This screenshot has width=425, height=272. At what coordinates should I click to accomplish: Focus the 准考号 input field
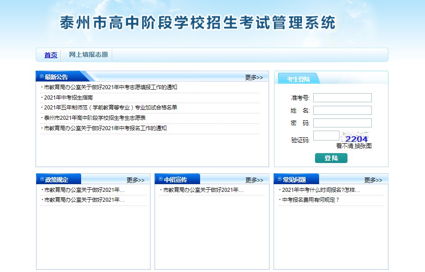[x=342, y=98]
